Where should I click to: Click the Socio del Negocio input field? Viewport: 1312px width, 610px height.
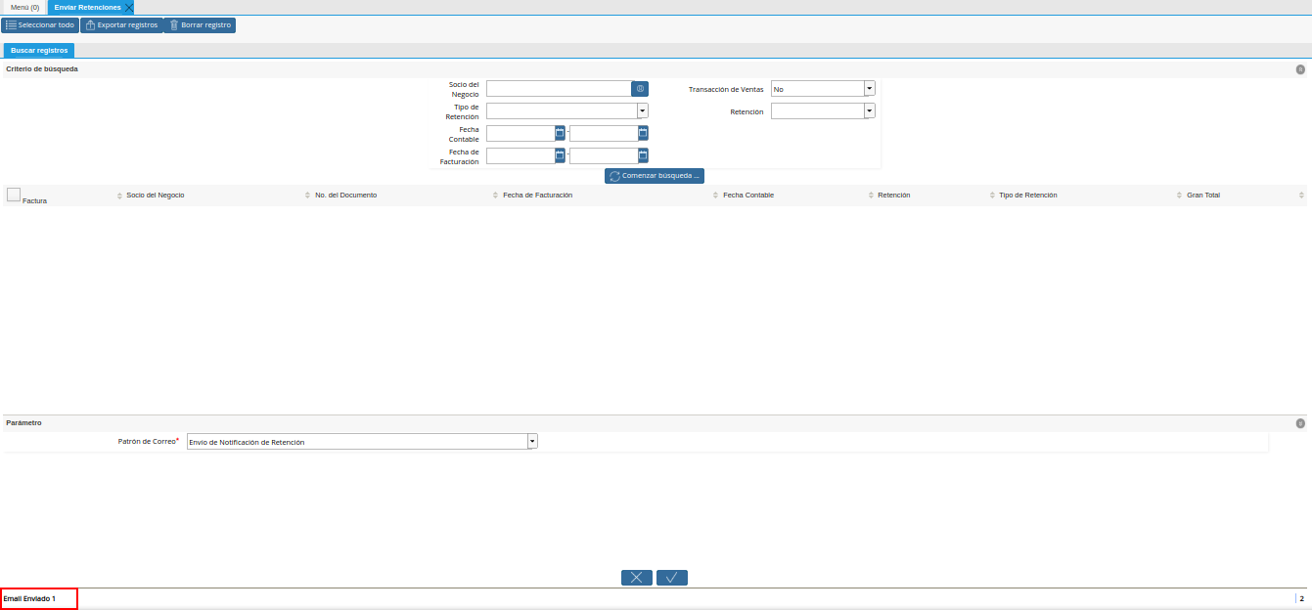[x=559, y=89]
